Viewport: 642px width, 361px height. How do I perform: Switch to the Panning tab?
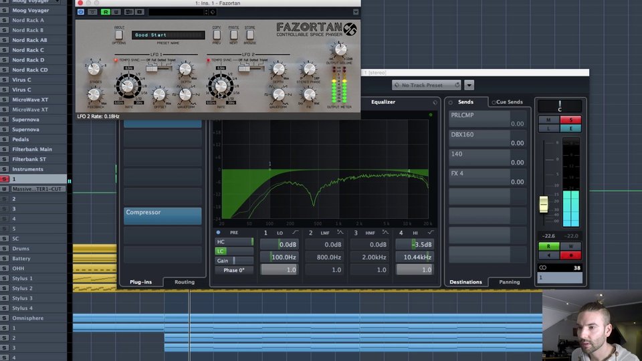click(509, 282)
